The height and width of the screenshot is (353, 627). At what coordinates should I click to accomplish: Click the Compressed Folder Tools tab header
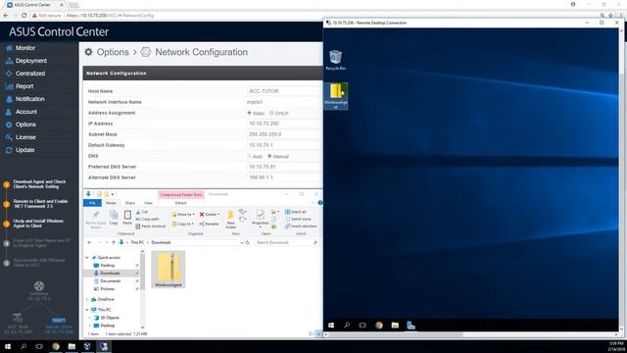pyautogui.click(x=181, y=194)
